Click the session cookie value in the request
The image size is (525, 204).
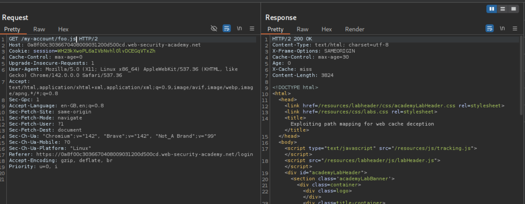click(106, 51)
